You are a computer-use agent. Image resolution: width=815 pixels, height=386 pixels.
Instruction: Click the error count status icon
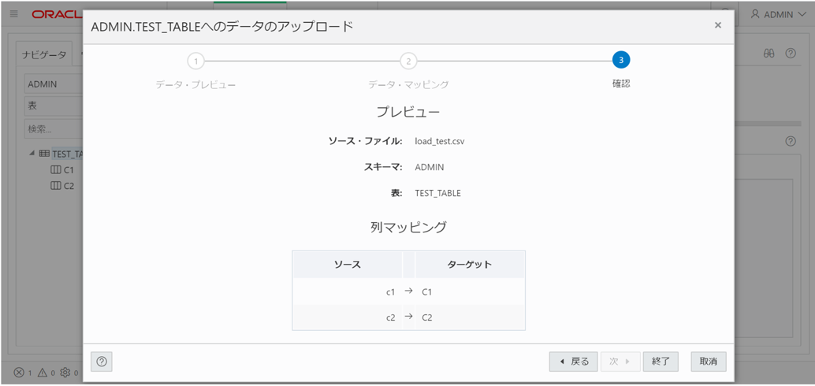[x=19, y=373]
